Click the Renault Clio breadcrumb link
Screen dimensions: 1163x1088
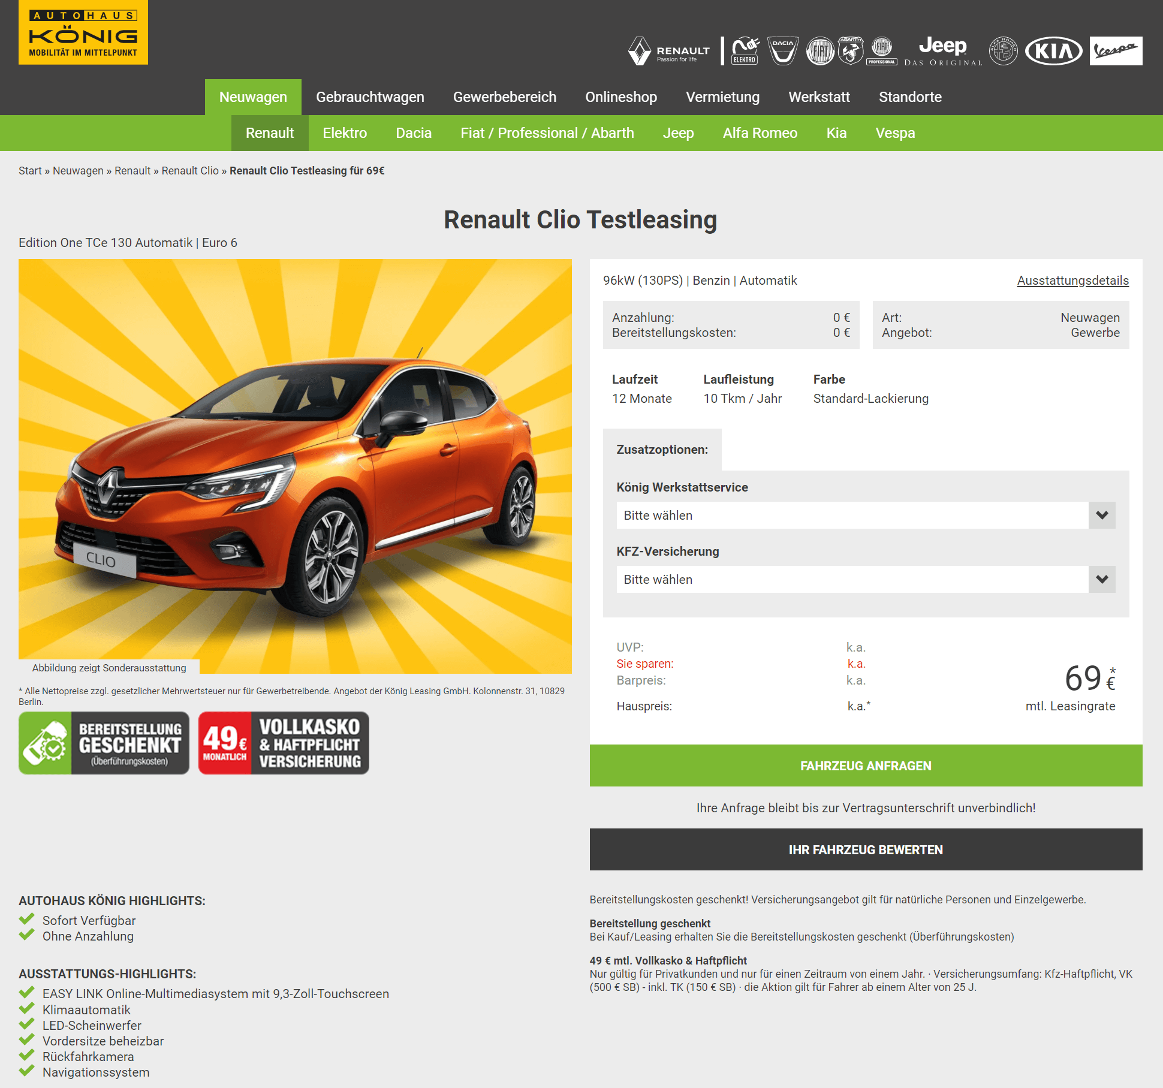190,171
